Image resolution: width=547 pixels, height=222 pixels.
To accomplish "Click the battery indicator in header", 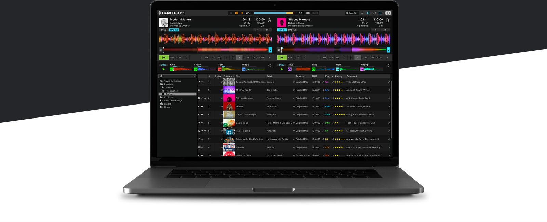I will coord(308,13).
